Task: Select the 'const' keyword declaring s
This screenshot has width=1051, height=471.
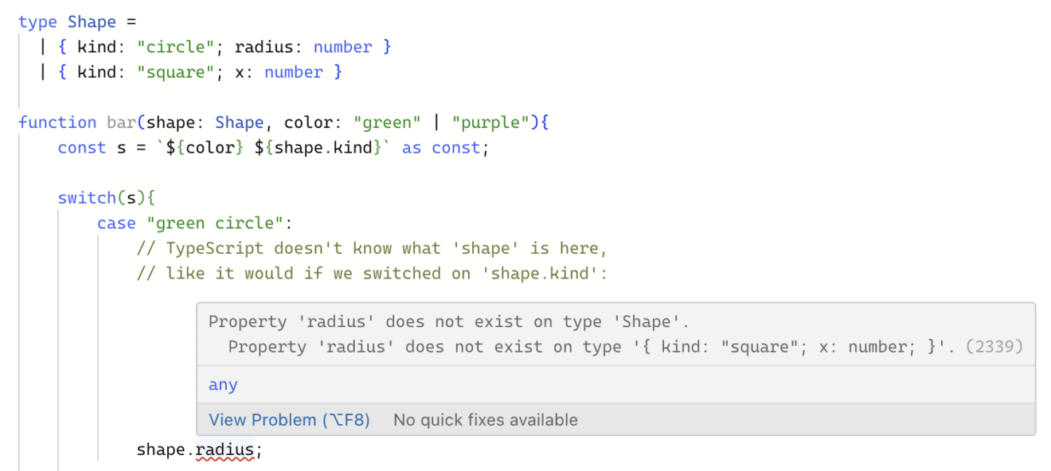Action: coord(80,147)
